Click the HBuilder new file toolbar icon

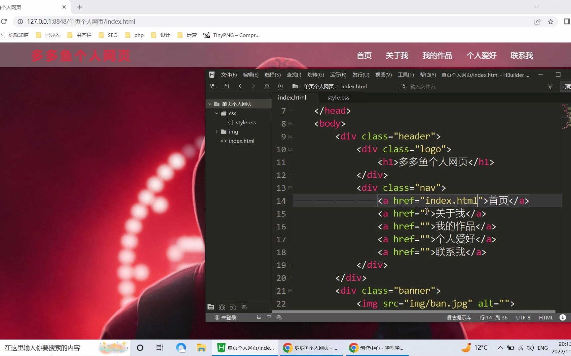(x=213, y=86)
